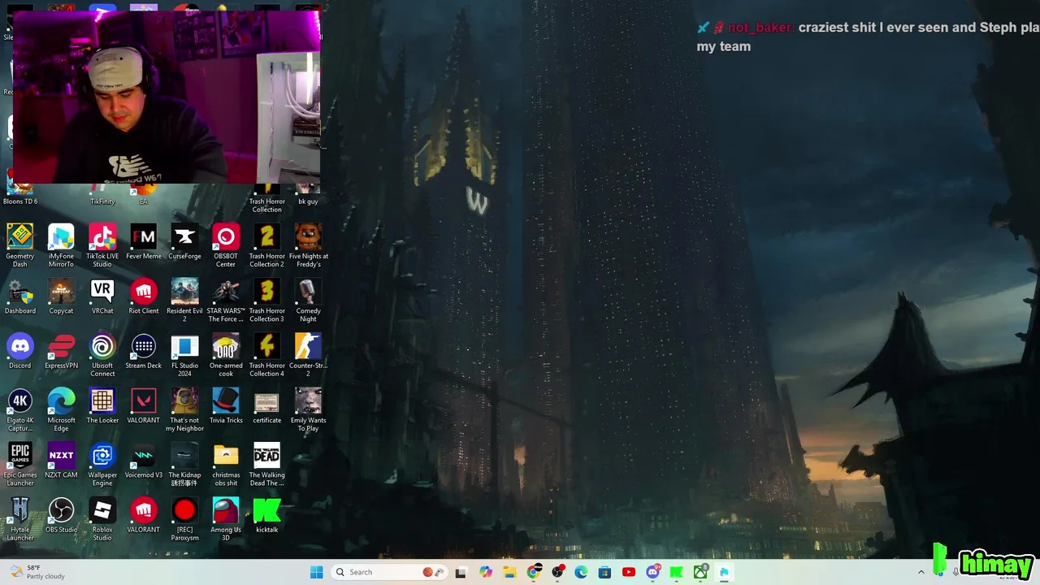This screenshot has width=1040, height=585.
Task: Open File Explorer from the taskbar
Action: pos(509,572)
